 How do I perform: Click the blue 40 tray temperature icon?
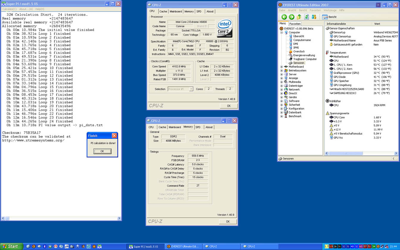click(x=352, y=246)
